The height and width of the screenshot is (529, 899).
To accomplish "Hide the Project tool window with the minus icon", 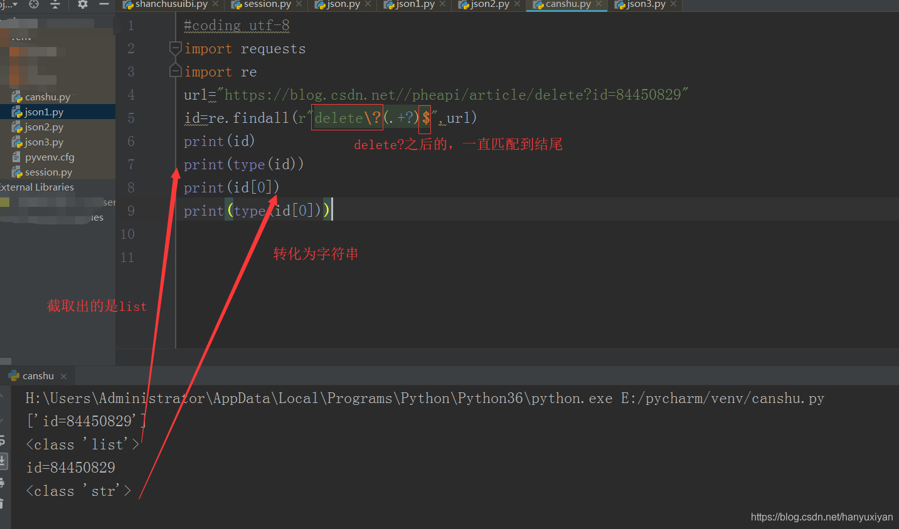I will (104, 4).
